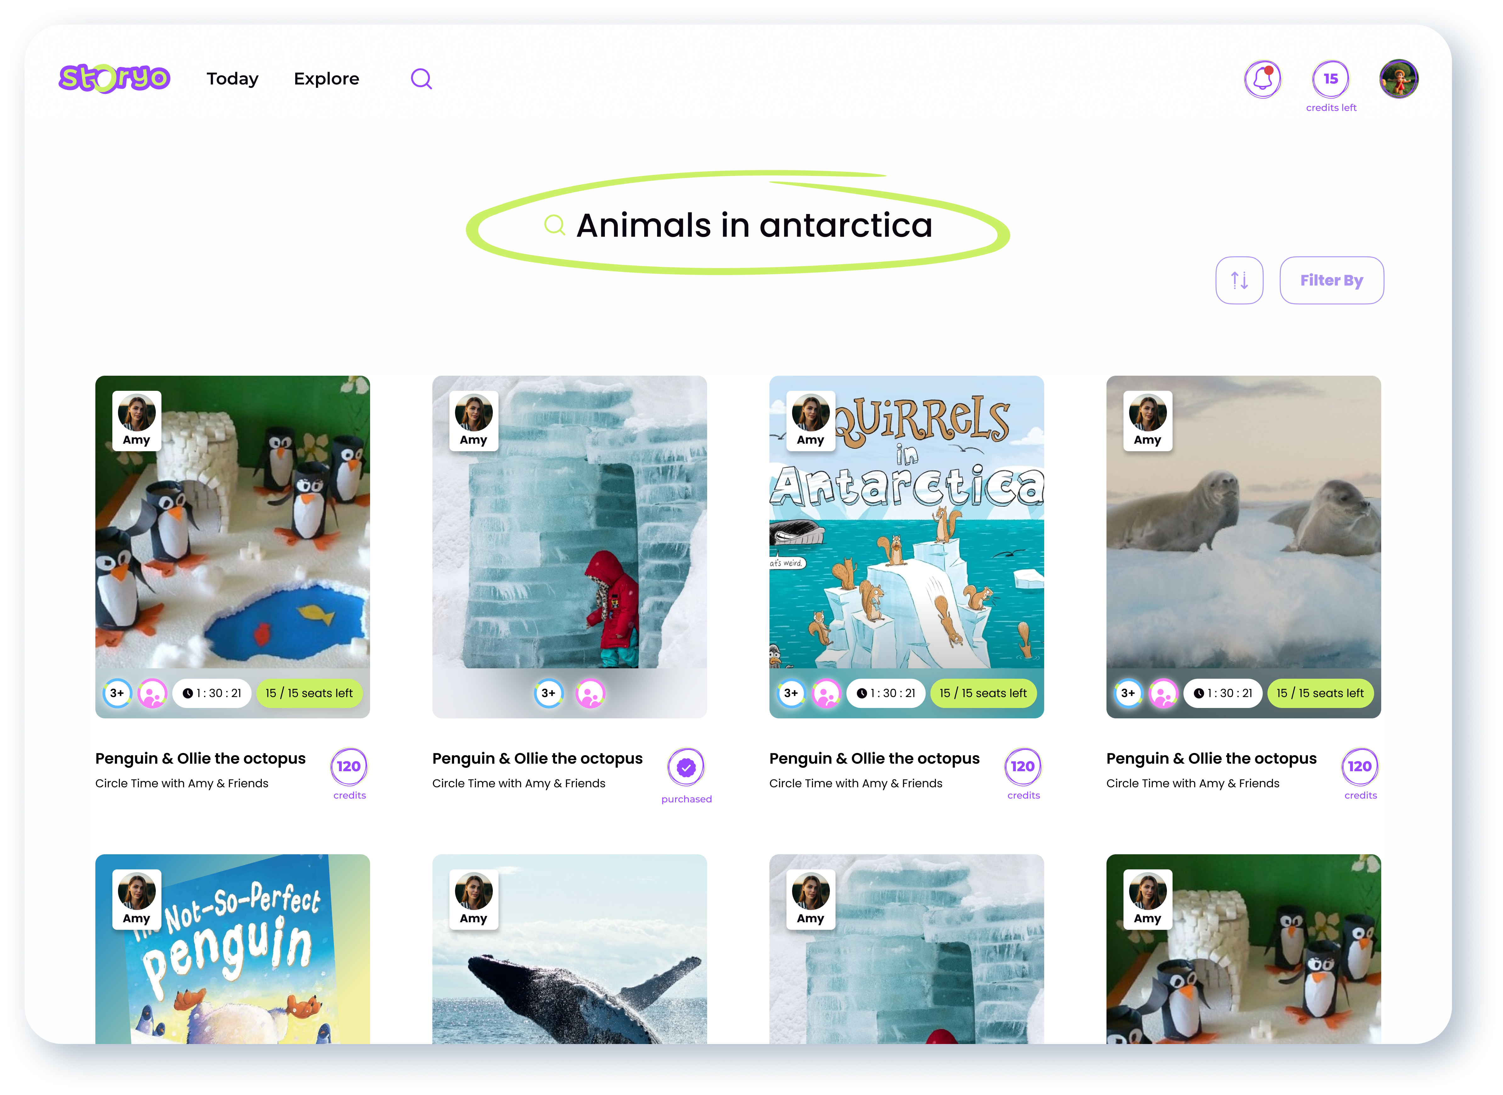
Task: Click seats left badge on penguin craft card
Action: click(309, 693)
